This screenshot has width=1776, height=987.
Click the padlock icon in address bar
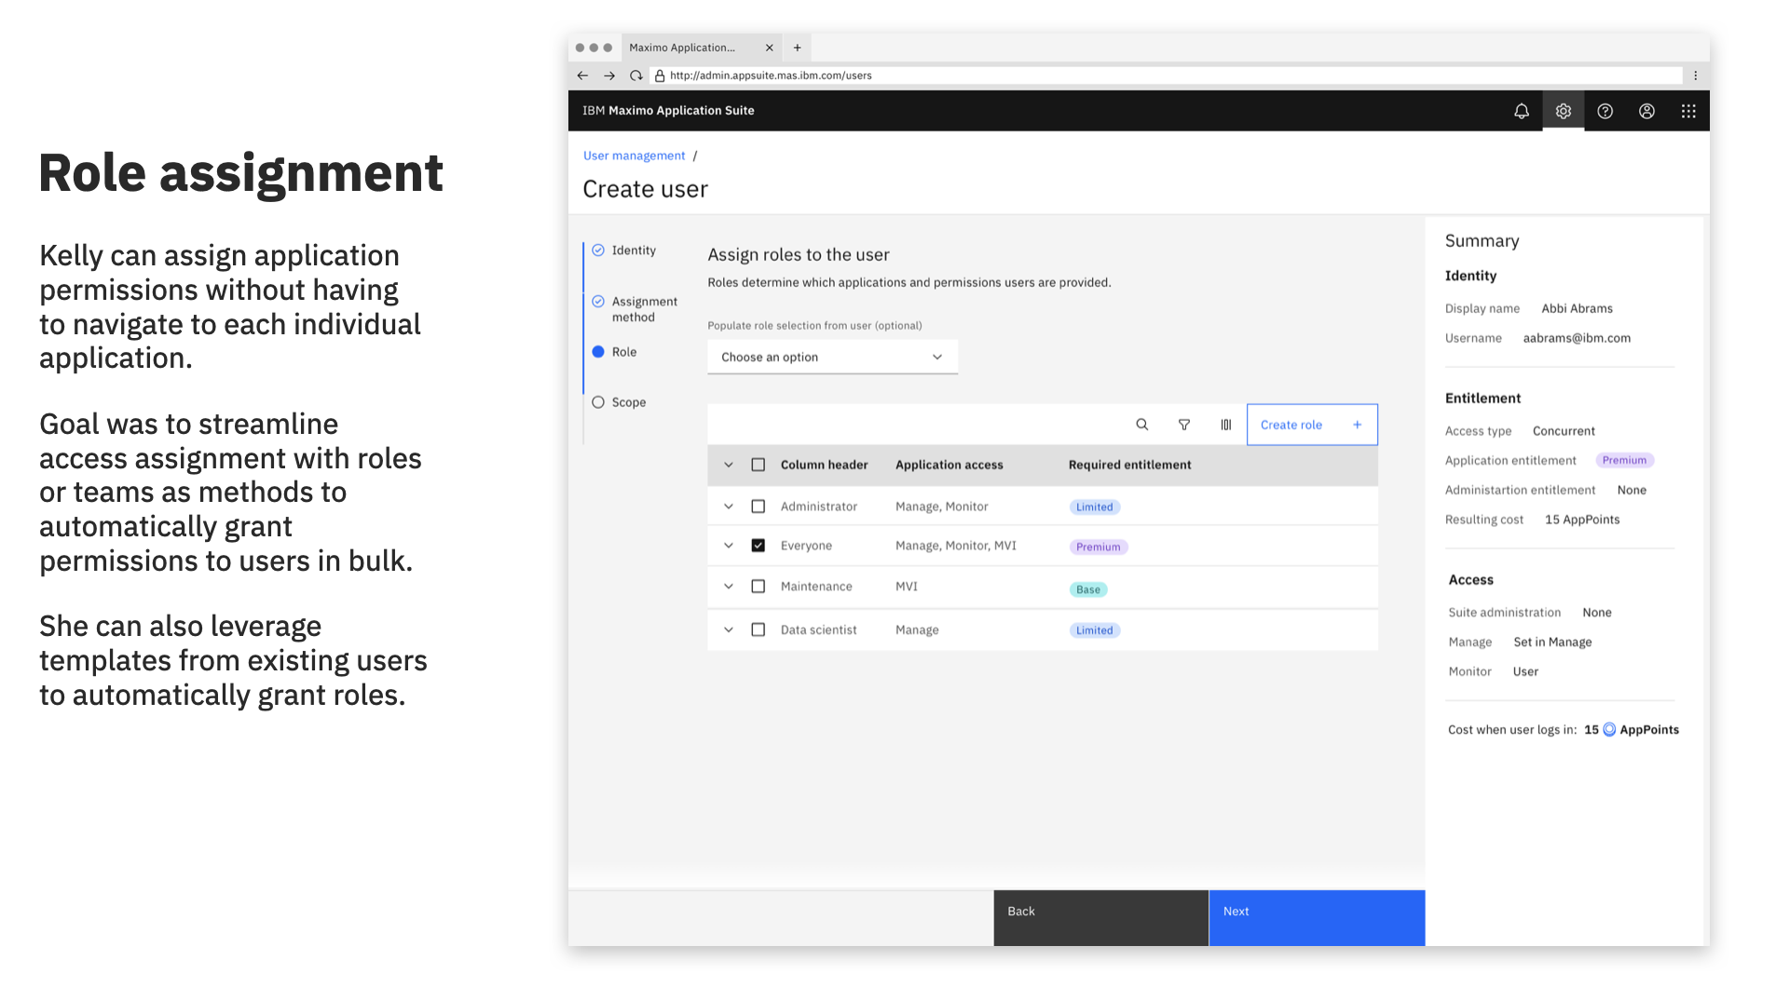click(x=659, y=75)
